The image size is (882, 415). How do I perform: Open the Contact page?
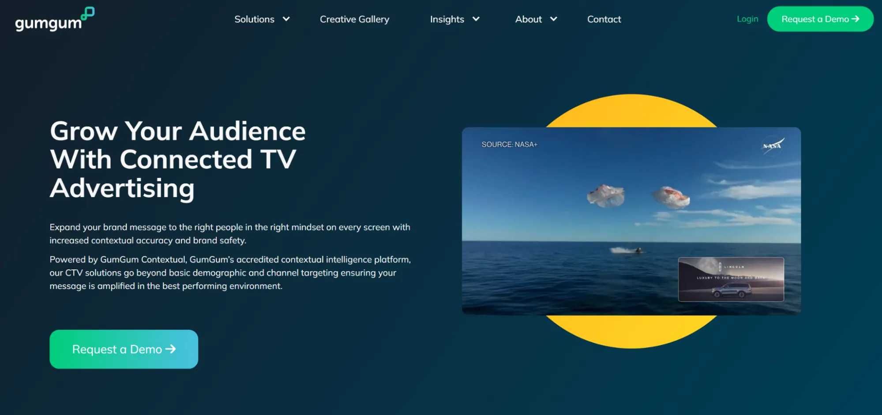[x=604, y=19]
